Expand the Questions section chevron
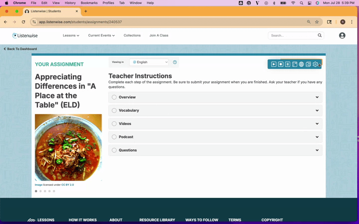The width and height of the screenshot is (359, 224). tap(317, 150)
